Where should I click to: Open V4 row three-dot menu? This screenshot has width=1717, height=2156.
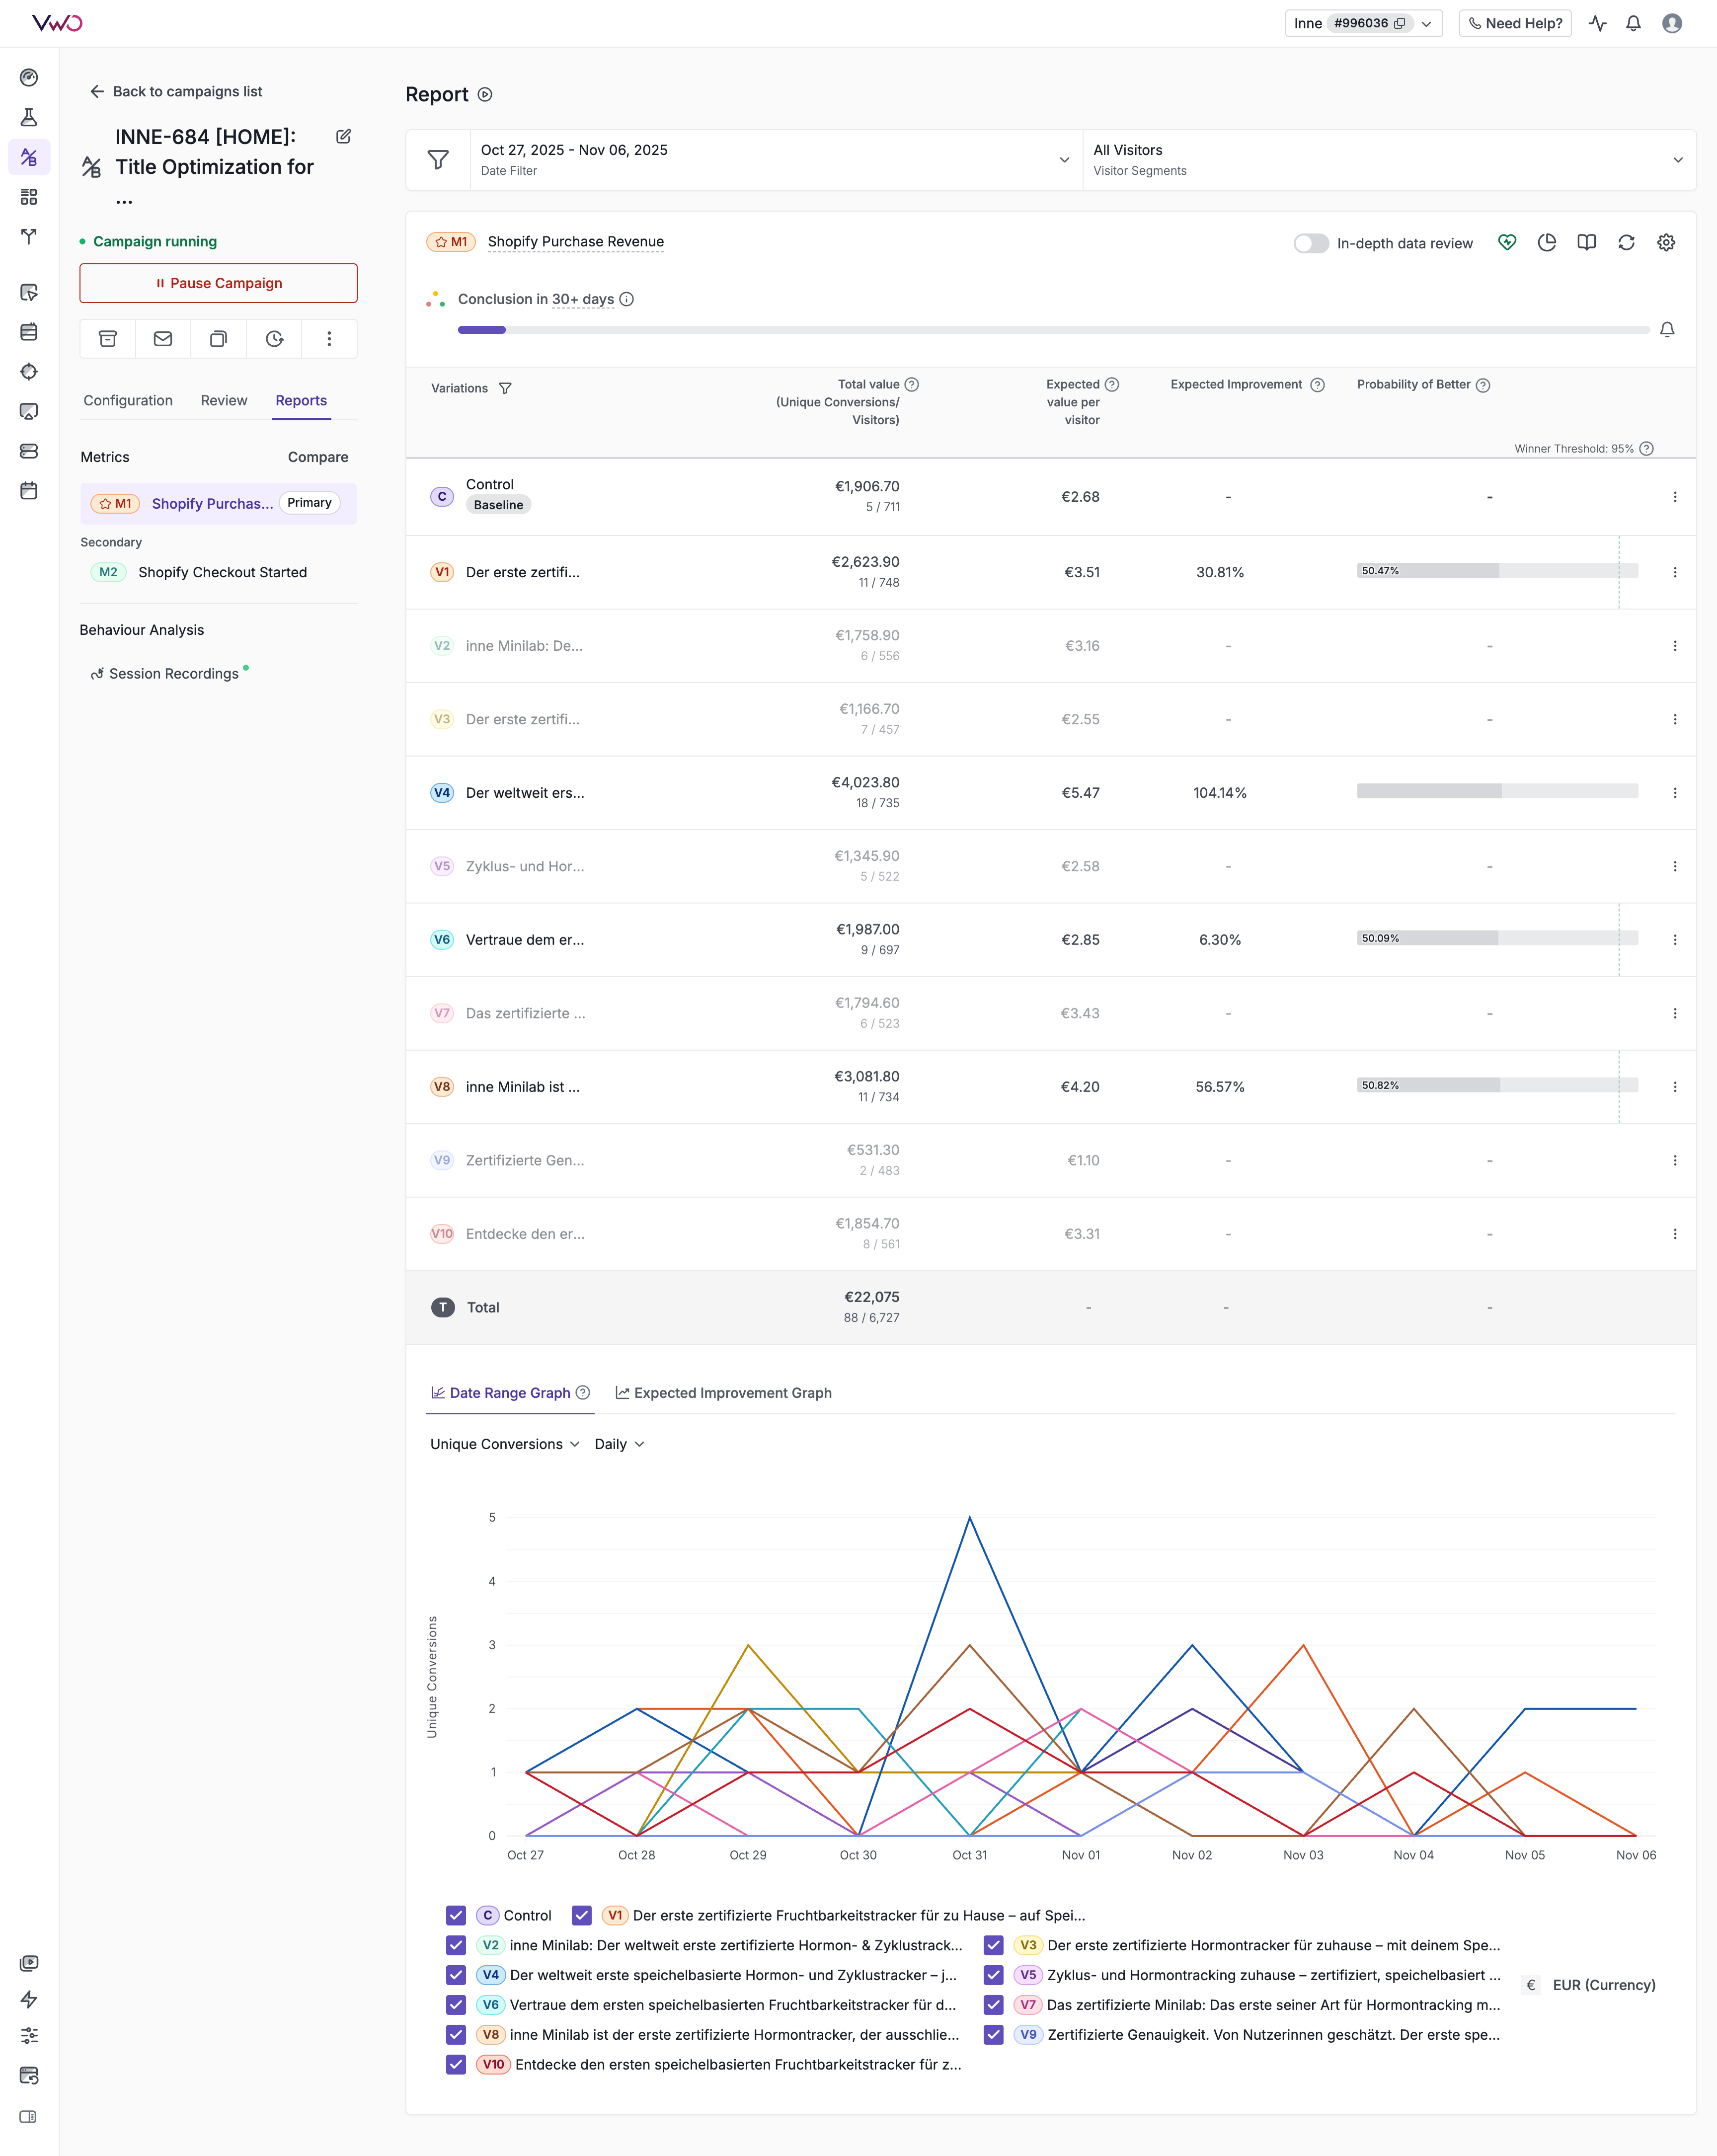coord(1675,793)
